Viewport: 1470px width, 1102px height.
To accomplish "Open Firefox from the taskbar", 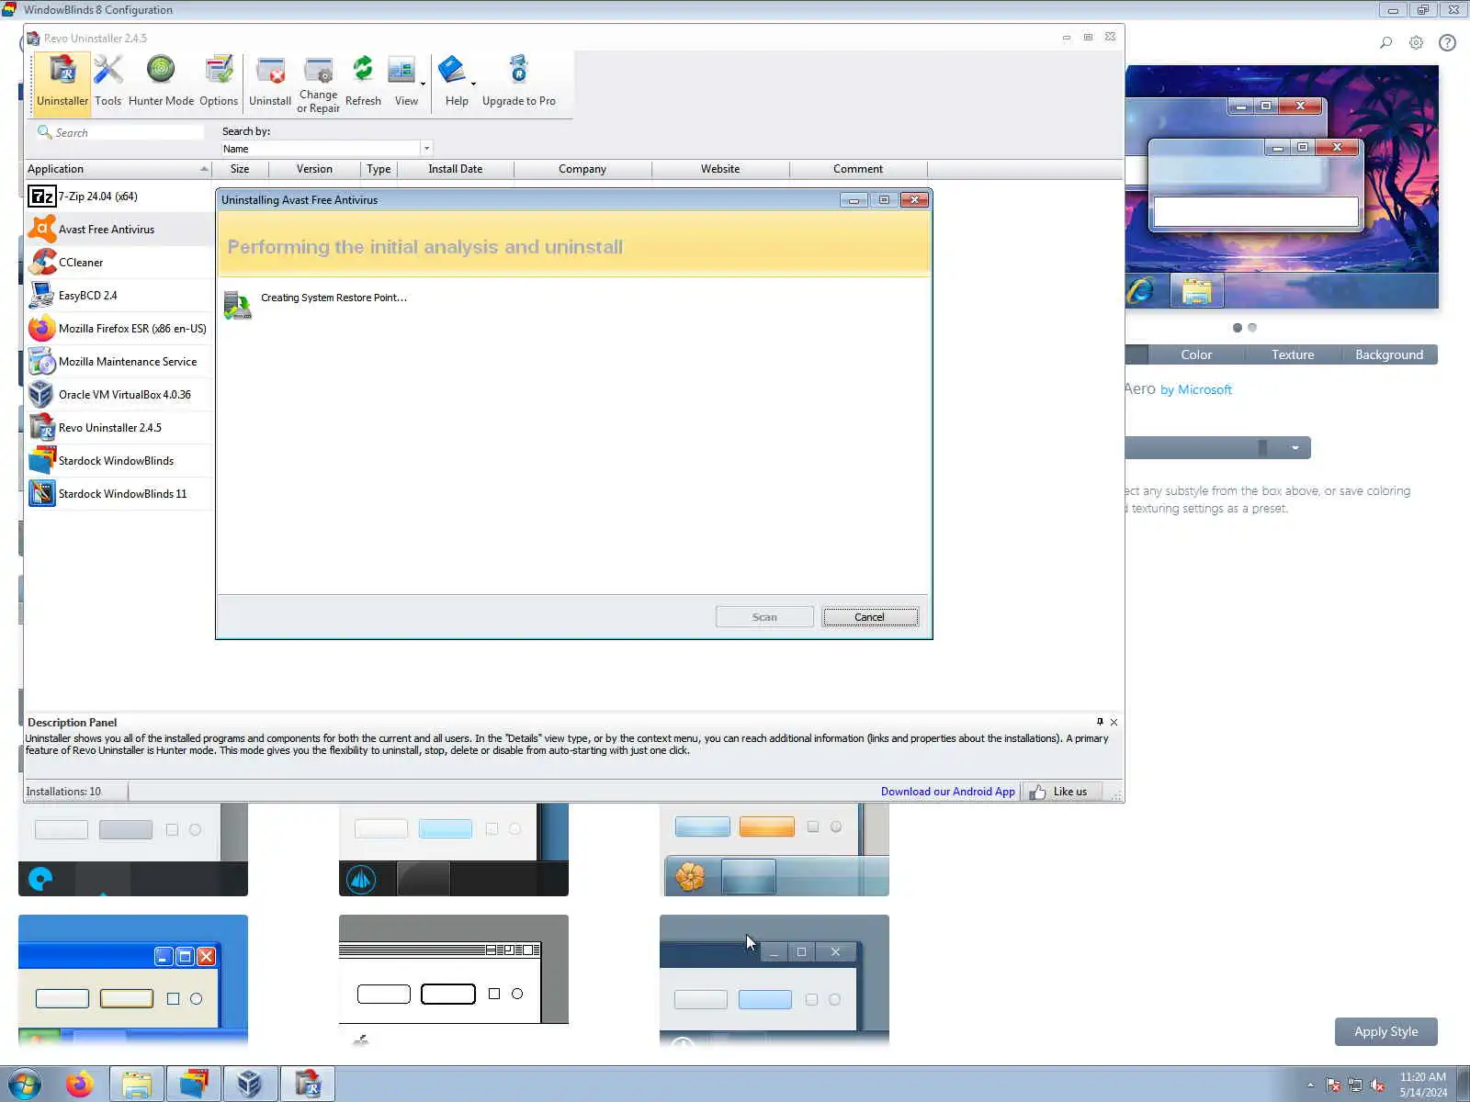I will [x=80, y=1085].
